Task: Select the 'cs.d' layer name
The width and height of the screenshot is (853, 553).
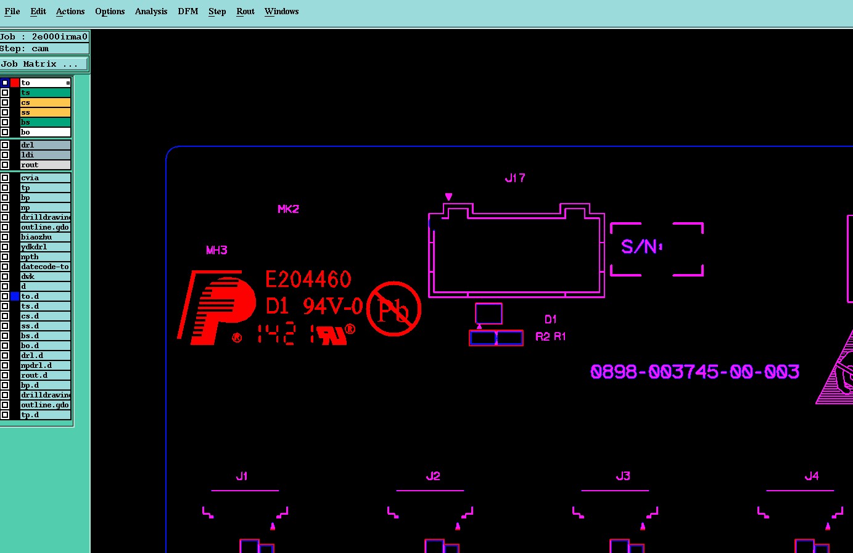Action: (46, 316)
